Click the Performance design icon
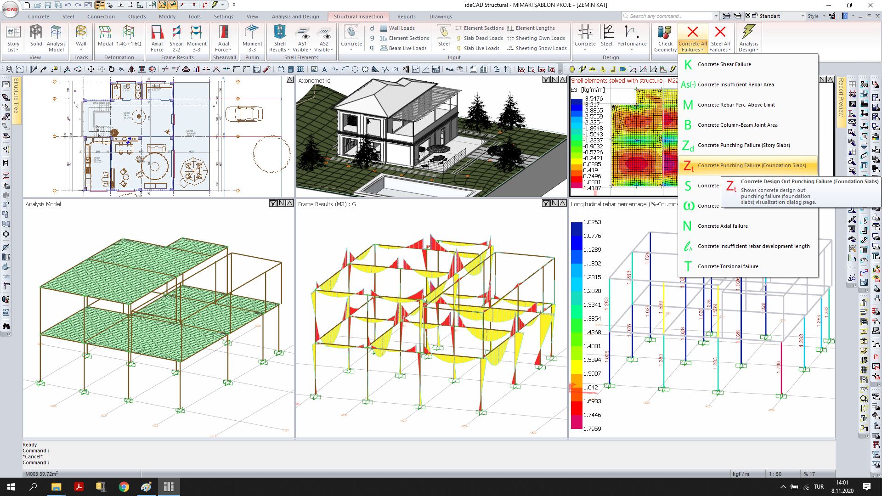 (632, 38)
